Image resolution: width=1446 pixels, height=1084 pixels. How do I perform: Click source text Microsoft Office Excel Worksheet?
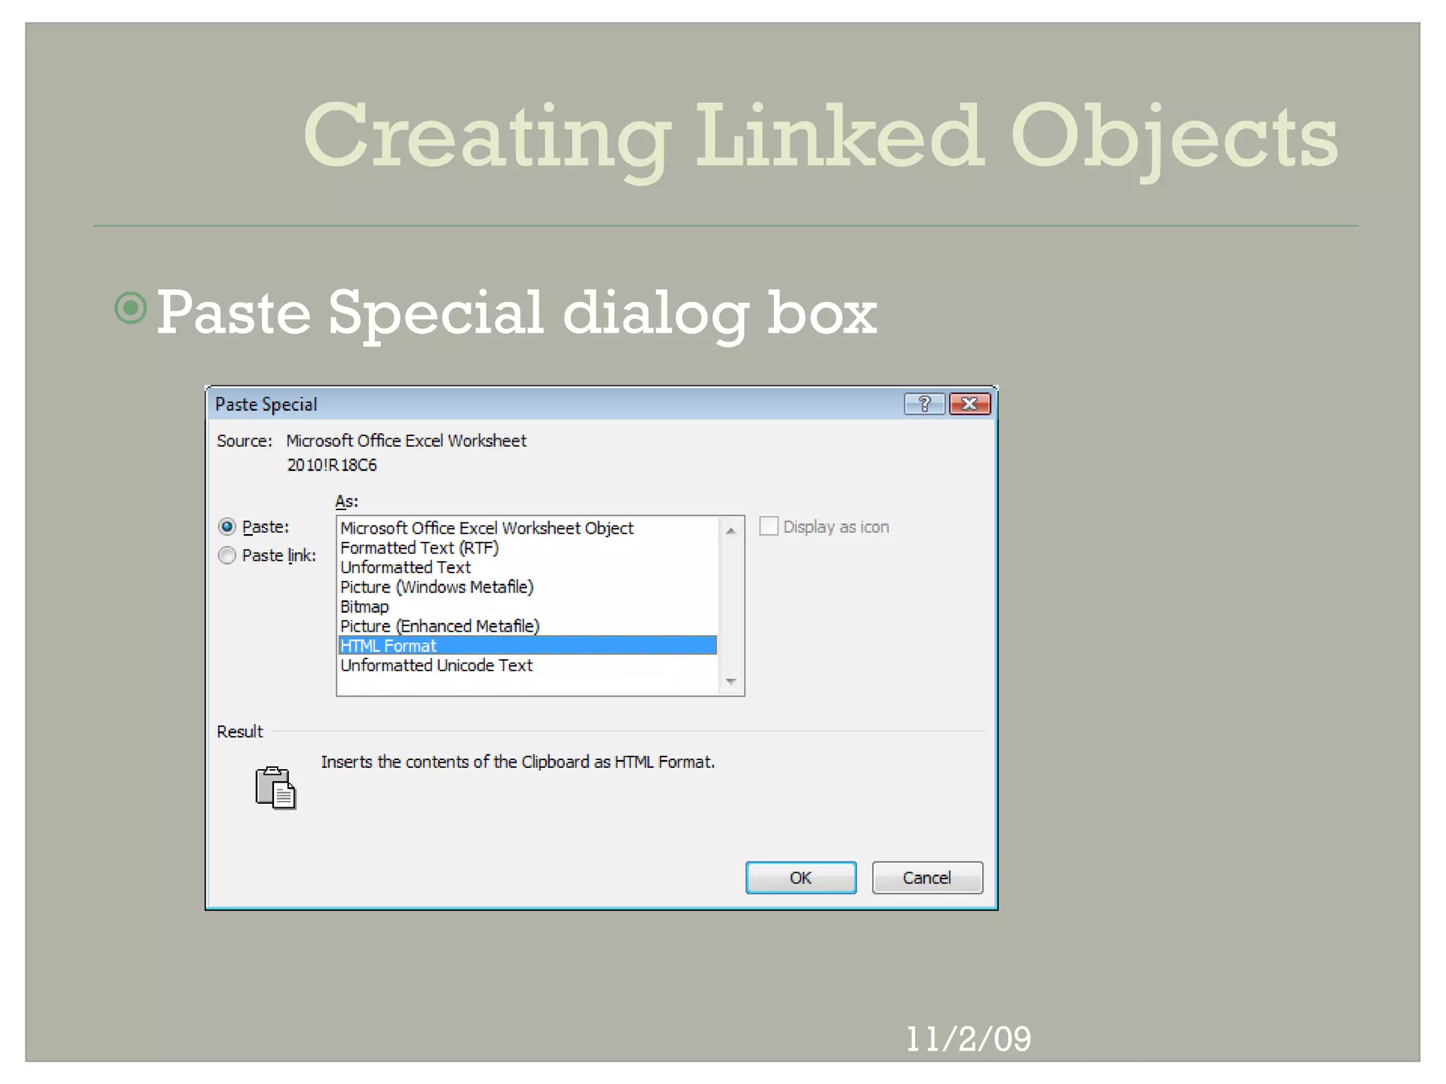(x=406, y=441)
